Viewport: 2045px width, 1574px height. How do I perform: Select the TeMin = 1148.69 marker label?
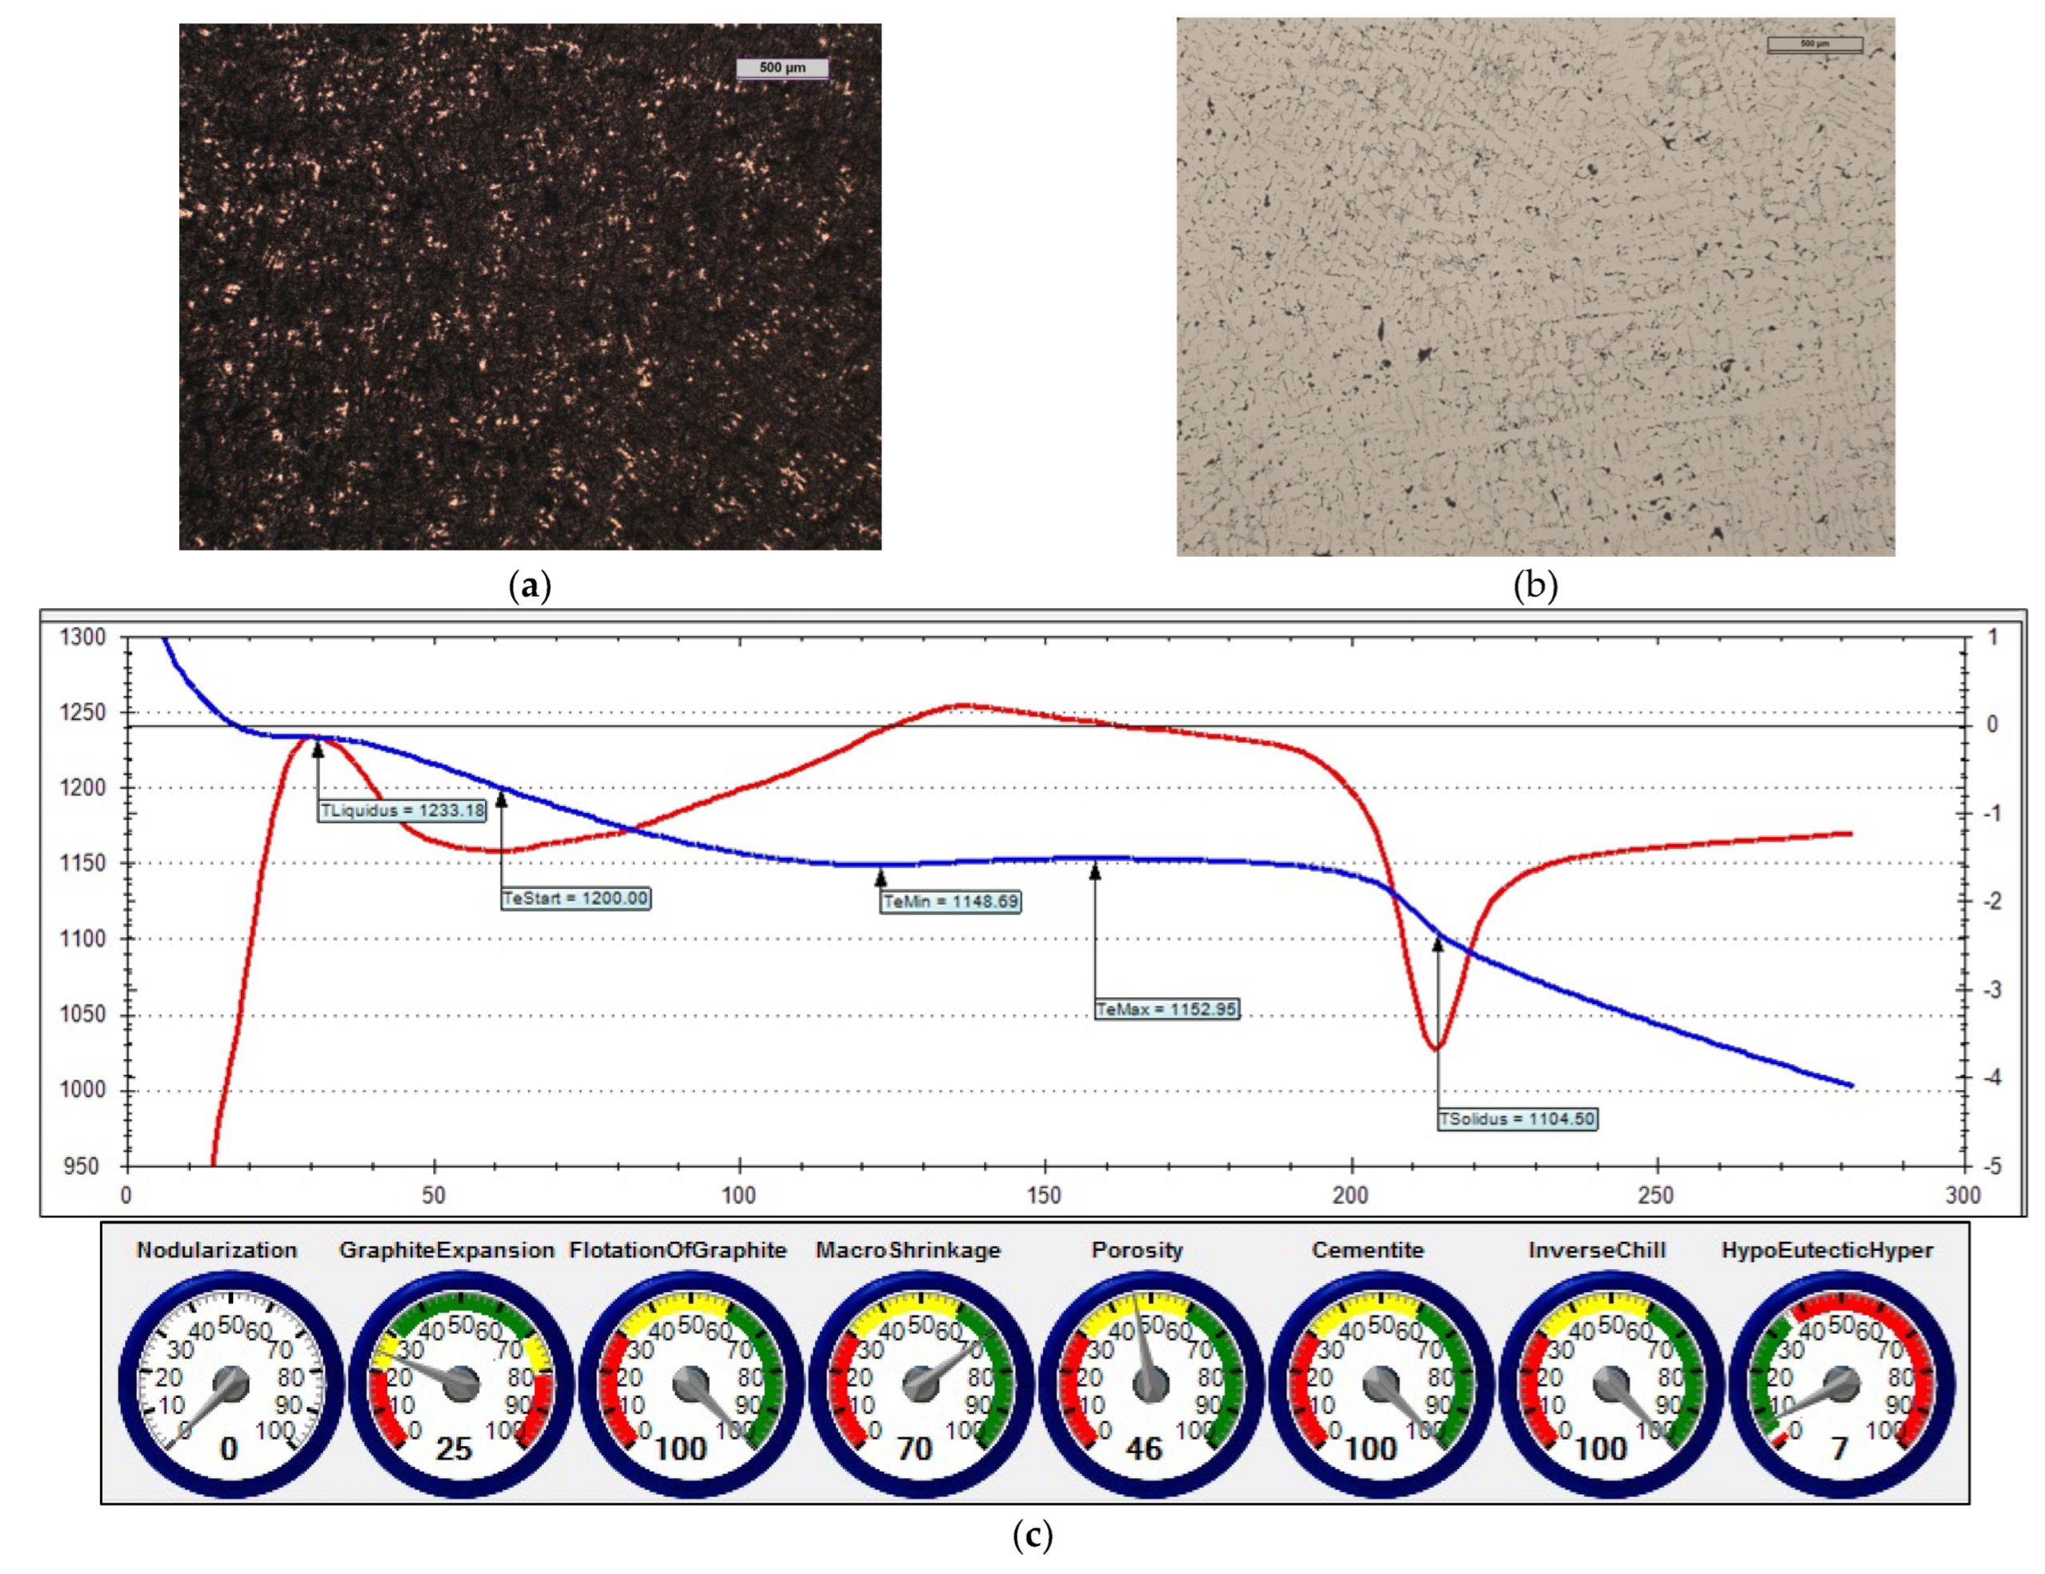950,902
